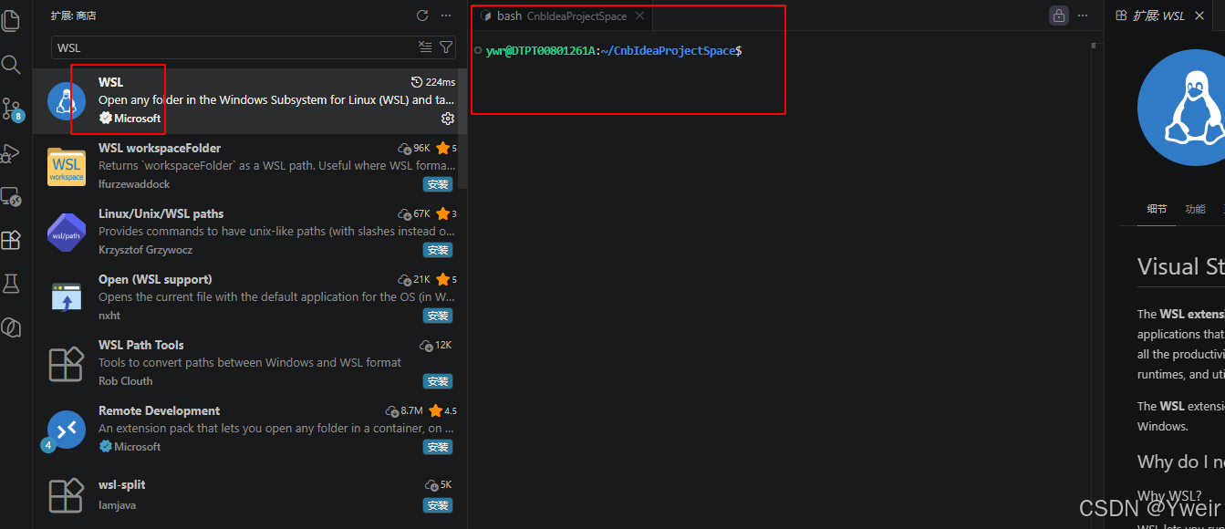The height and width of the screenshot is (529, 1225).
Task: Select 'Linux/Unix/WSL paths' title text
Action: coord(161,213)
